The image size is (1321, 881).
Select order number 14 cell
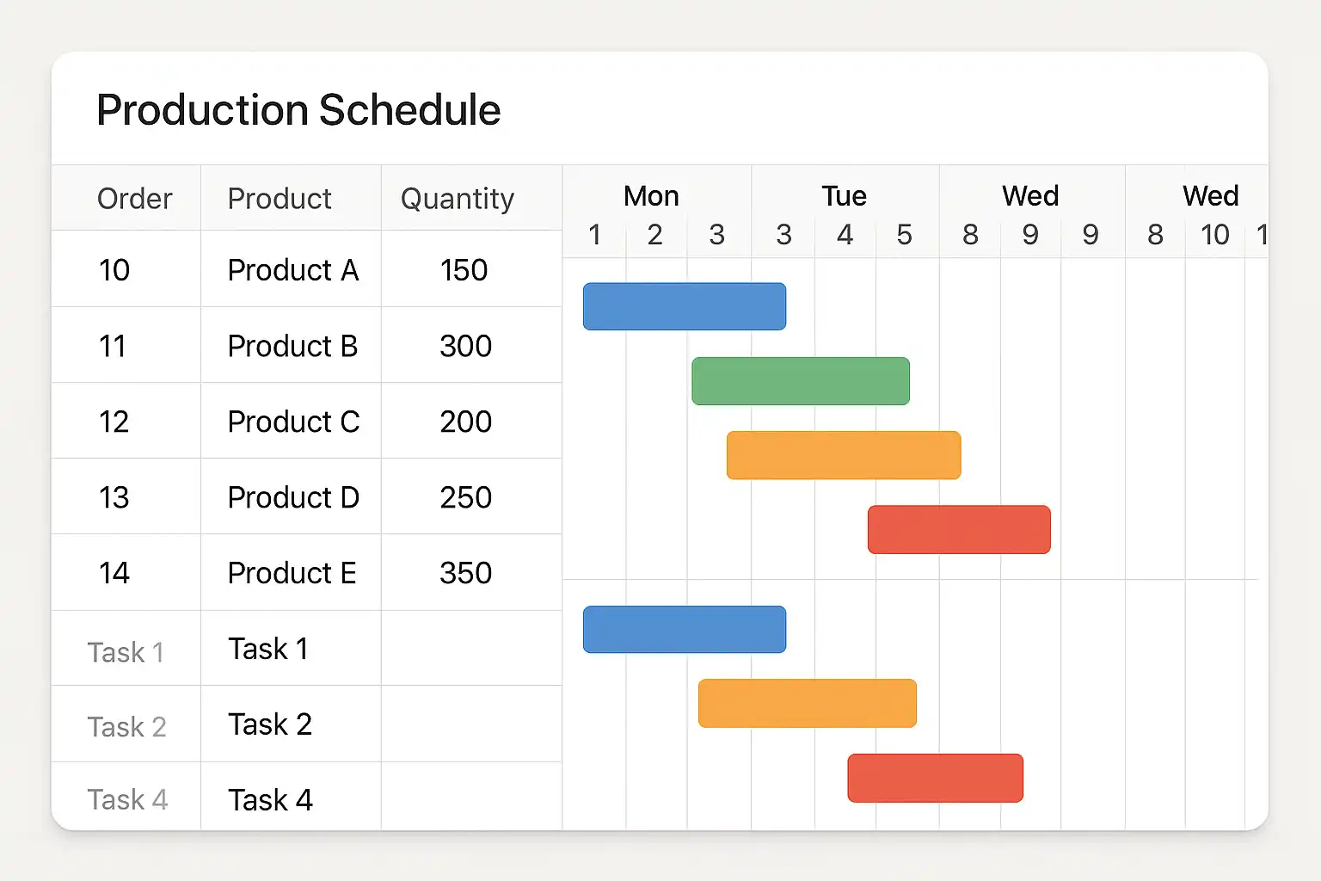point(114,573)
